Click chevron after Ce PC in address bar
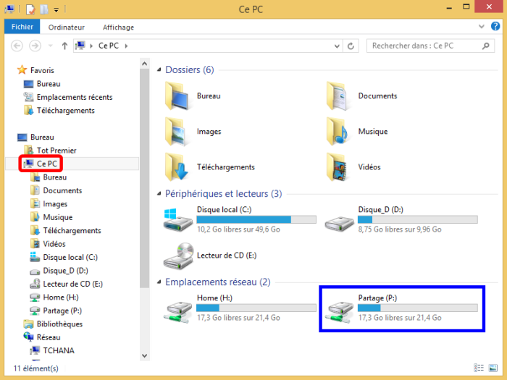507x380 pixels. point(127,46)
